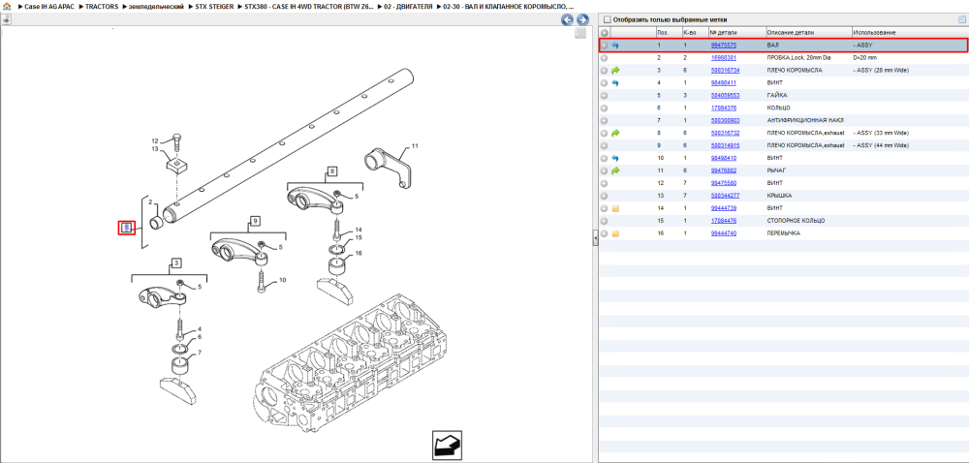Select boxed callout 3 on the diagram

[176, 263]
